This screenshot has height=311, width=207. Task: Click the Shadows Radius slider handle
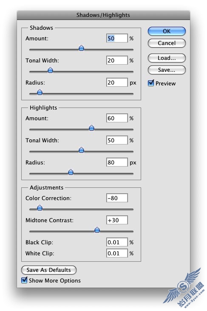pos(40,92)
